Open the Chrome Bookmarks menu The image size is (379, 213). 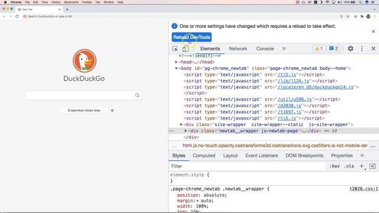tap(71, 2)
